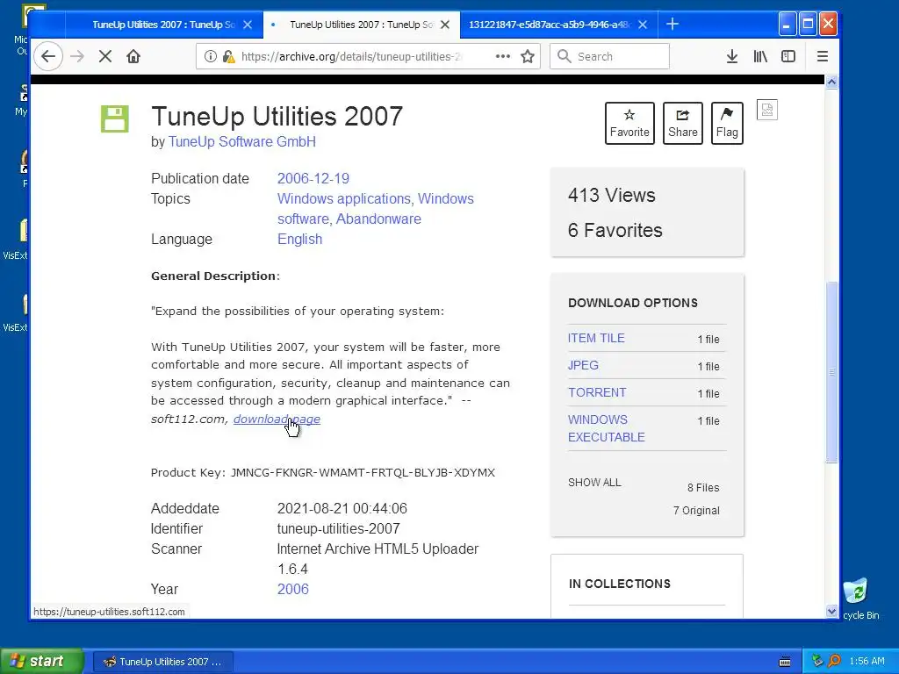The height and width of the screenshot is (674, 899).
Task: Follow the soft112 download page link
Action: point(277,419)
